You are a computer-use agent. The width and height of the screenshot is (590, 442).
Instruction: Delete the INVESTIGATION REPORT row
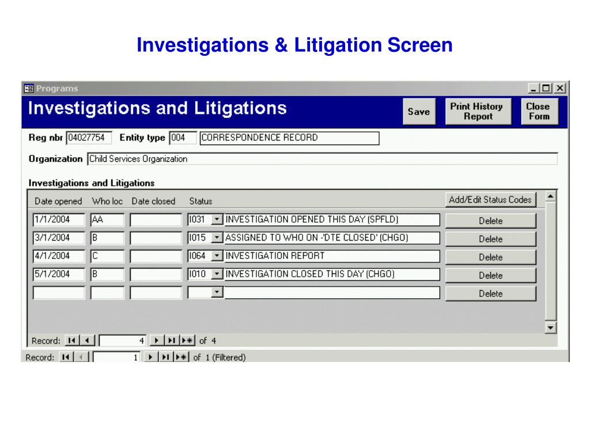coord(491,257)
